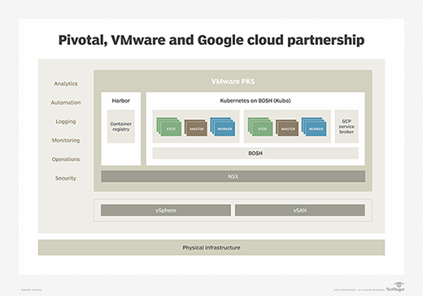Image resolution: width=423 pixels, height=296 pixels.
Task: Click the Monitoring label
Action: pos(66,141)
